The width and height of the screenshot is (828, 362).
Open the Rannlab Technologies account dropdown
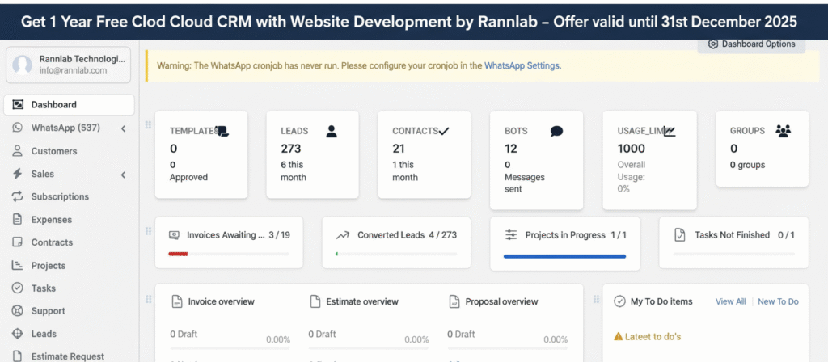coord(70,65)
